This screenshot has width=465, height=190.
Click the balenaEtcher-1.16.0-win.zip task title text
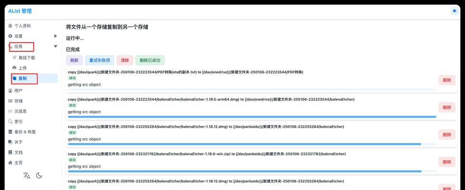pos(207,154)
